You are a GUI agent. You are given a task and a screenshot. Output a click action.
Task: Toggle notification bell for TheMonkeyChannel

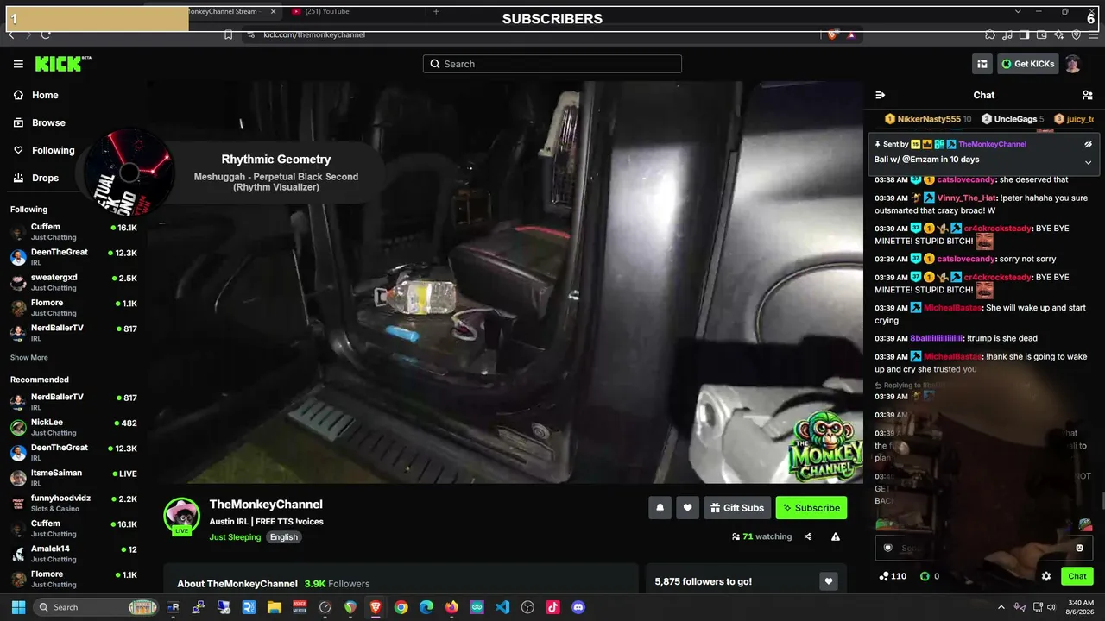[x=660, y=508]
